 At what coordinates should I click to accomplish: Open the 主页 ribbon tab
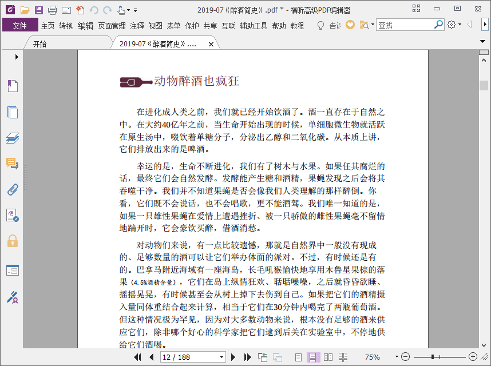(48, 26)
